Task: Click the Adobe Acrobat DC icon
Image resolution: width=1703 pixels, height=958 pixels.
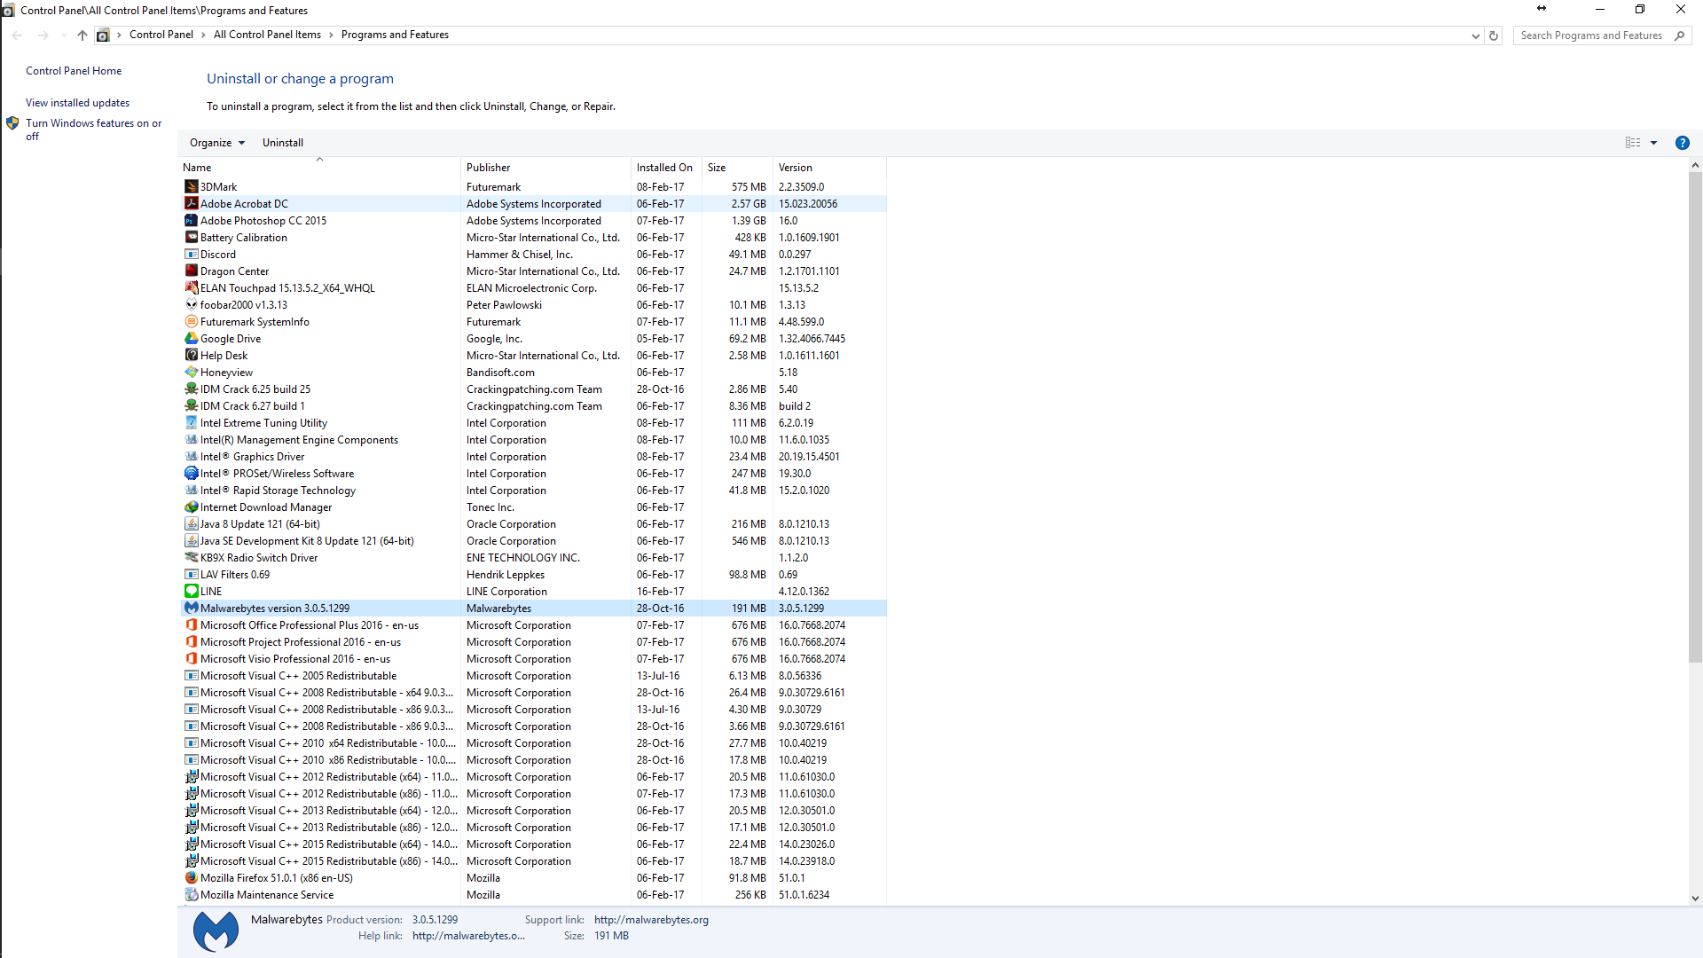Action: [x=191, y=204]
